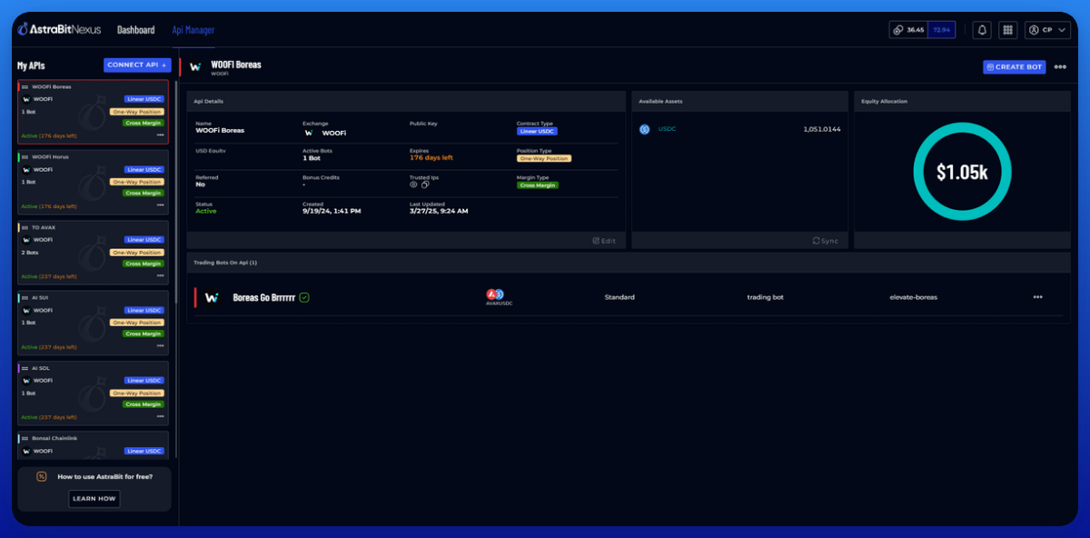Click the WOOFi logo in the page header
The width and height of the screenshot is (1090, 538).
coord(195,67)
